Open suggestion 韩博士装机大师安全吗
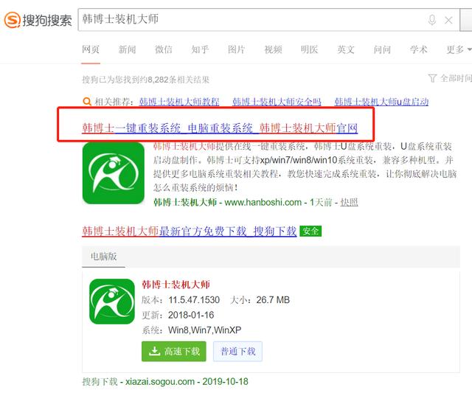 click(277, 102)
